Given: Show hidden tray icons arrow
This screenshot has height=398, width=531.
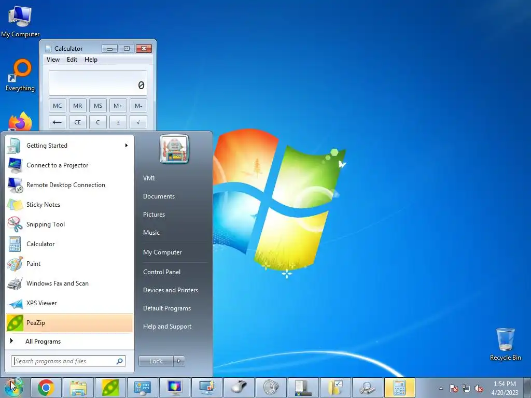Looking at the screenshot, I should coord(441,388).
